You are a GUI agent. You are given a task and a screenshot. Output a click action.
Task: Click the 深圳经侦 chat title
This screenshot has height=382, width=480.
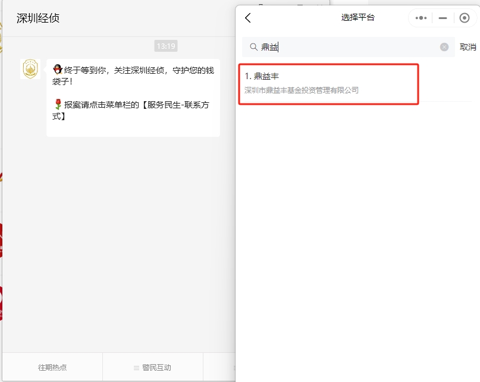(38, 18)
